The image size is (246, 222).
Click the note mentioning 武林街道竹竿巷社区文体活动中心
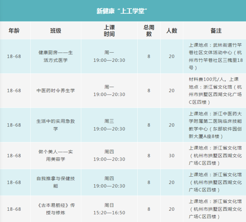[x=216, y=56]
